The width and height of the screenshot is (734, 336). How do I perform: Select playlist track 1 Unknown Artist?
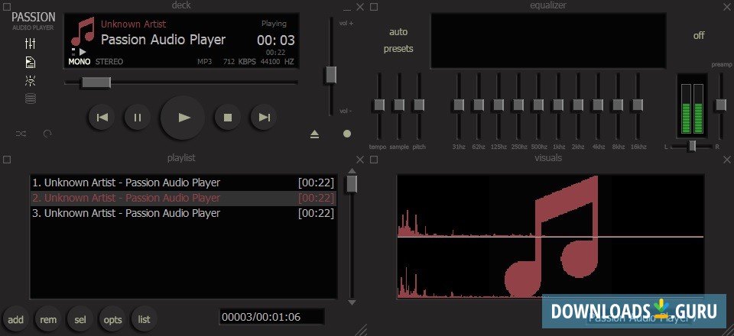pos(183,183)
